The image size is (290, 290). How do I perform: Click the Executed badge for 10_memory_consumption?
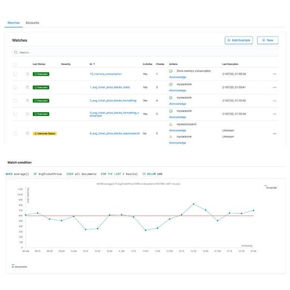coord(41,74)
